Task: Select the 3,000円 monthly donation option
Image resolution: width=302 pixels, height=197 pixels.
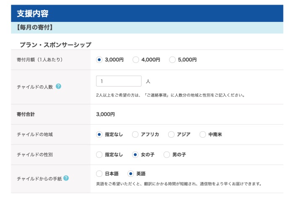Action: coord(99,60)
